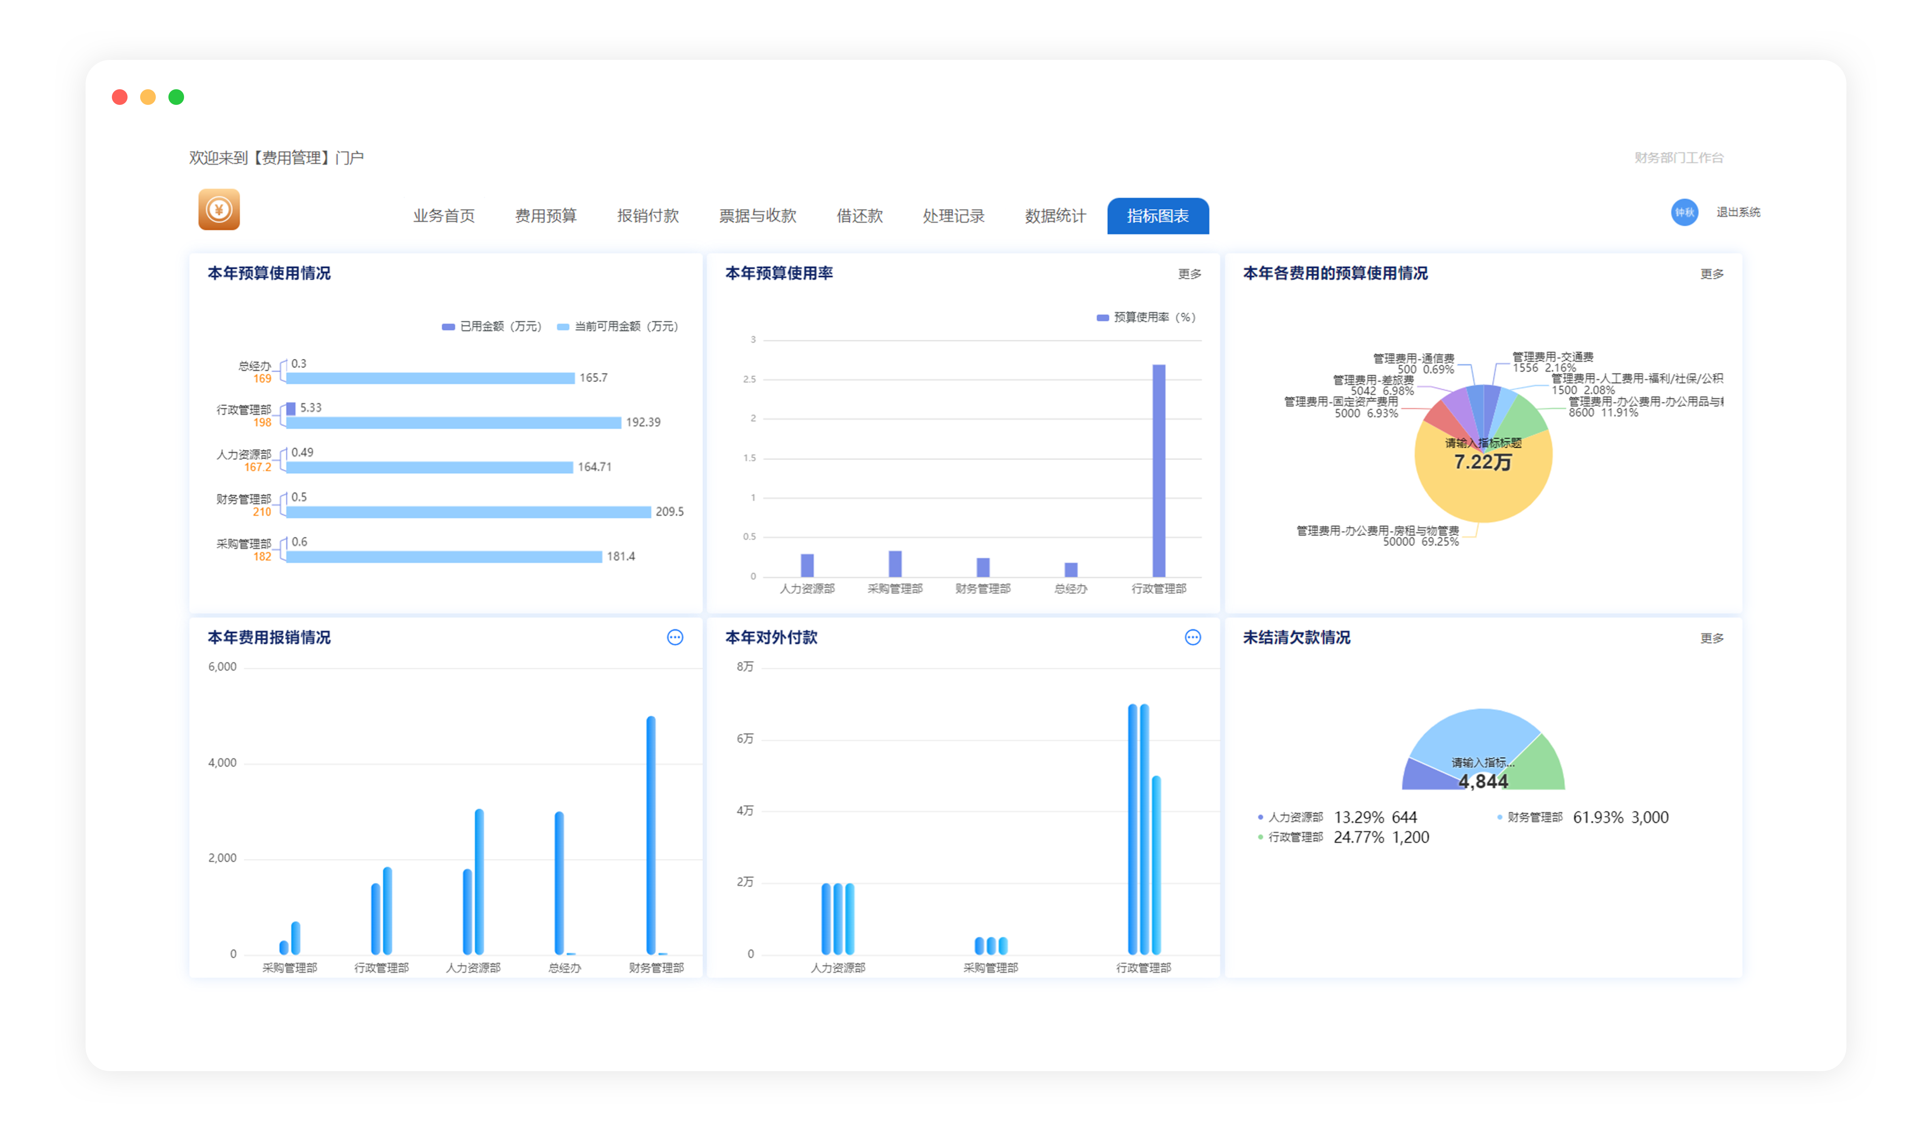Screen dimensions: 1932x1131
Task: Click the green maximize window dot
Action: point(176,97)
